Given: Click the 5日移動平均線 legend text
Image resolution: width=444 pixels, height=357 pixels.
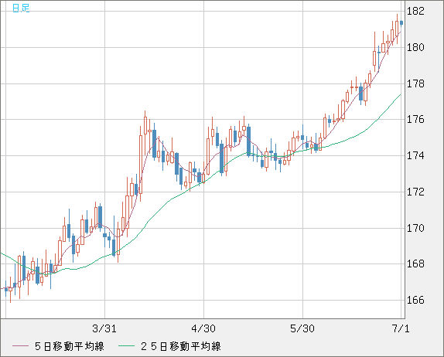Looking at the screenshot, I should 70,346.
